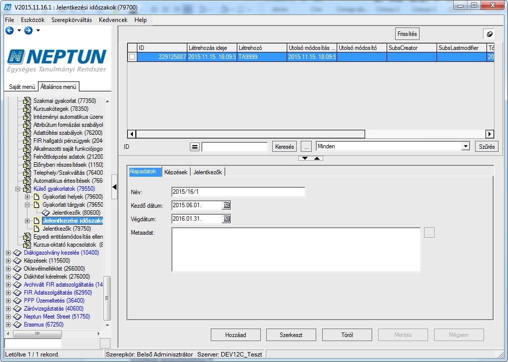Screen dimensions: 508x362
Task: Select FIR Adatszolgáltatás (62950) tree item
Action: 57,293
